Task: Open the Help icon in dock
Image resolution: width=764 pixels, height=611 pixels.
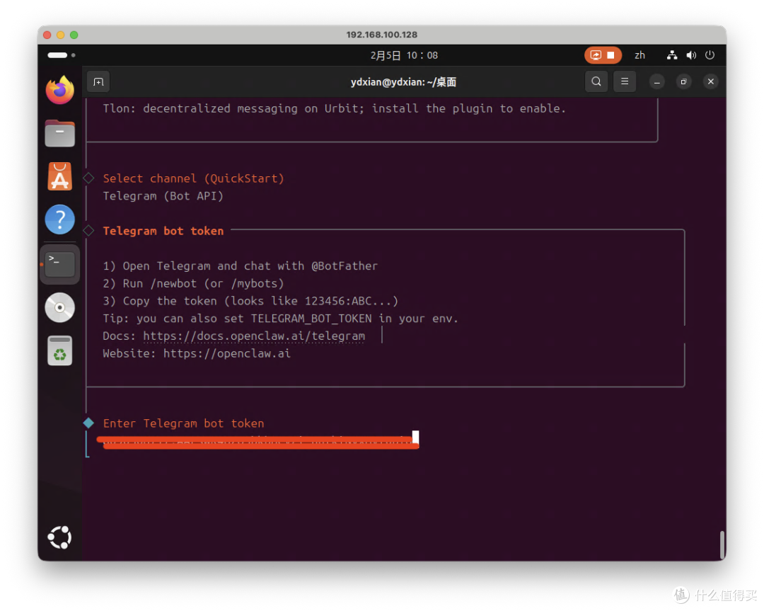Action: pos(60,219)
